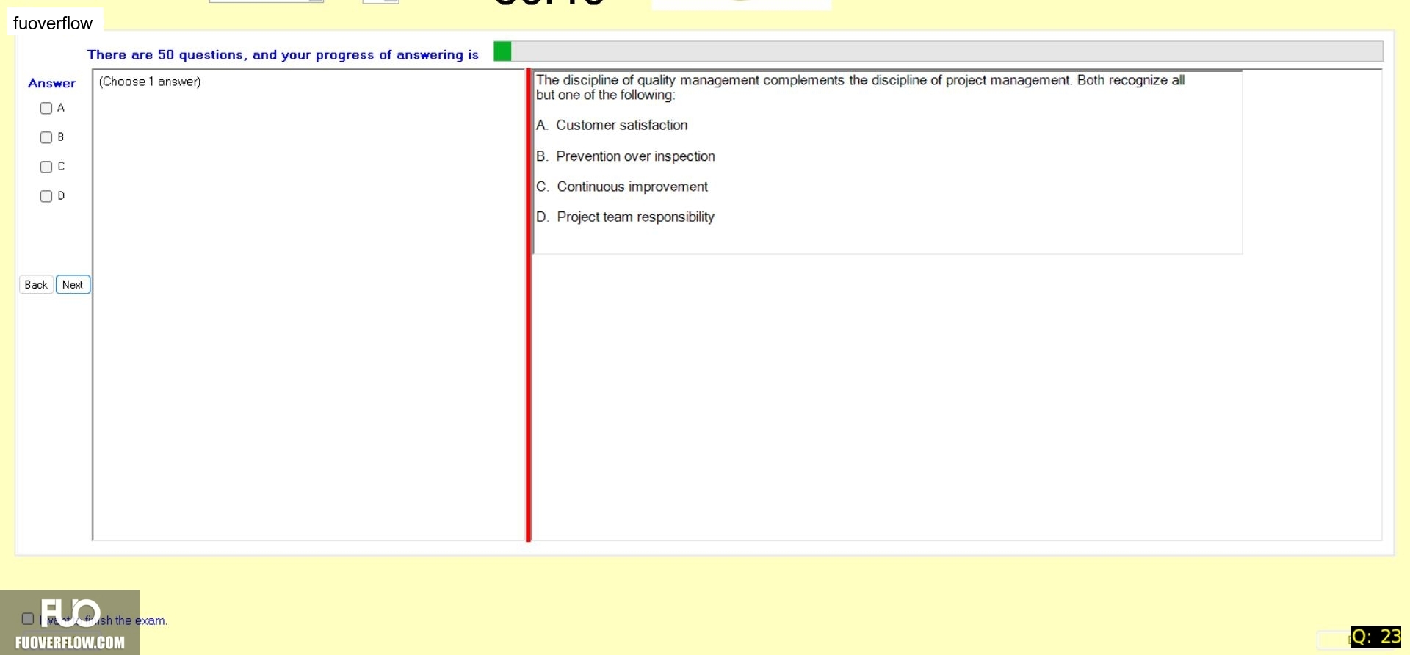The height and width of the screenshot is (655, 1410).
Task: Return to previous question with Back
Action: [x=36, y=285]
